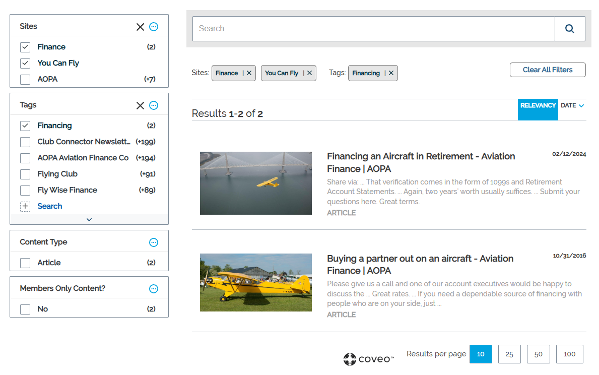Clear the Sites facet with its X icon

point(140,27)
